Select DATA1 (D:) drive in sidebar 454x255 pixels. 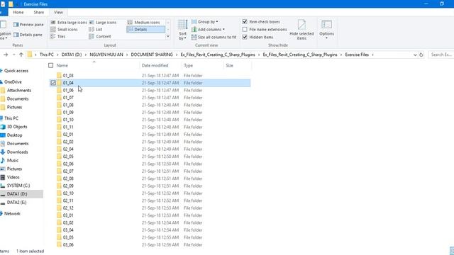tap(17, 194)
